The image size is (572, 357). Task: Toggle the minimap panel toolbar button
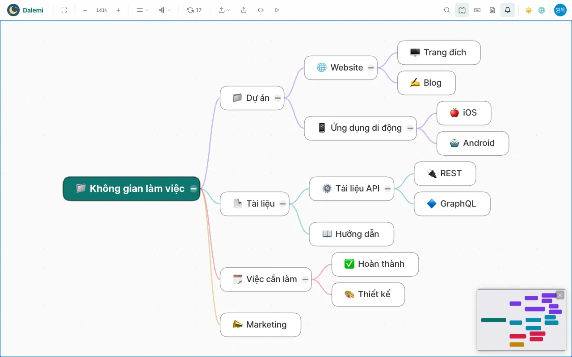click(462, 10)
